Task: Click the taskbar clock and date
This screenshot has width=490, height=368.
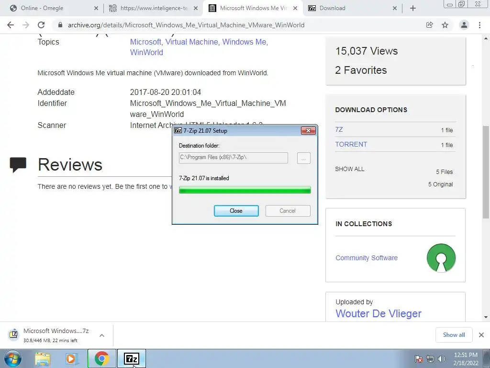Action: click(466, 359)
